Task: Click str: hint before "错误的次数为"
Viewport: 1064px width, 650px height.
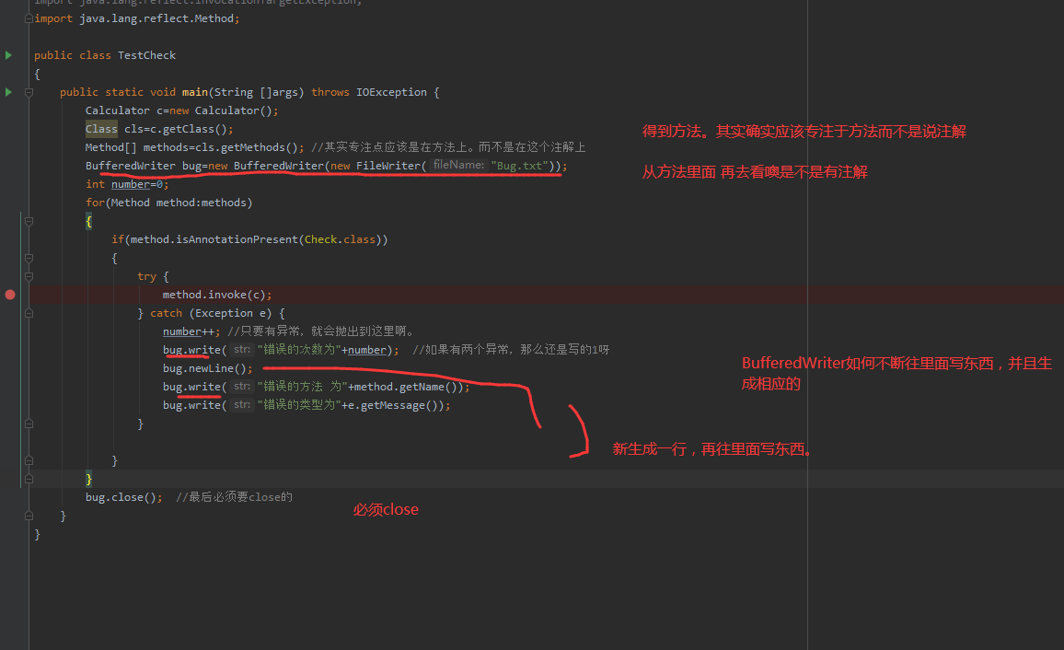Action: (241, 350)
